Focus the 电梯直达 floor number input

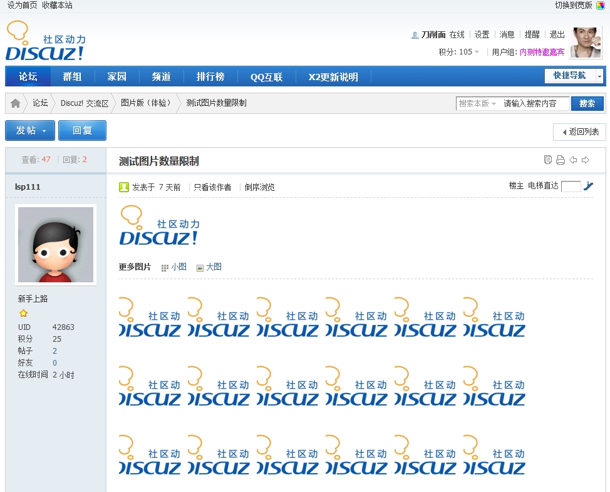(x=571, y=187)
